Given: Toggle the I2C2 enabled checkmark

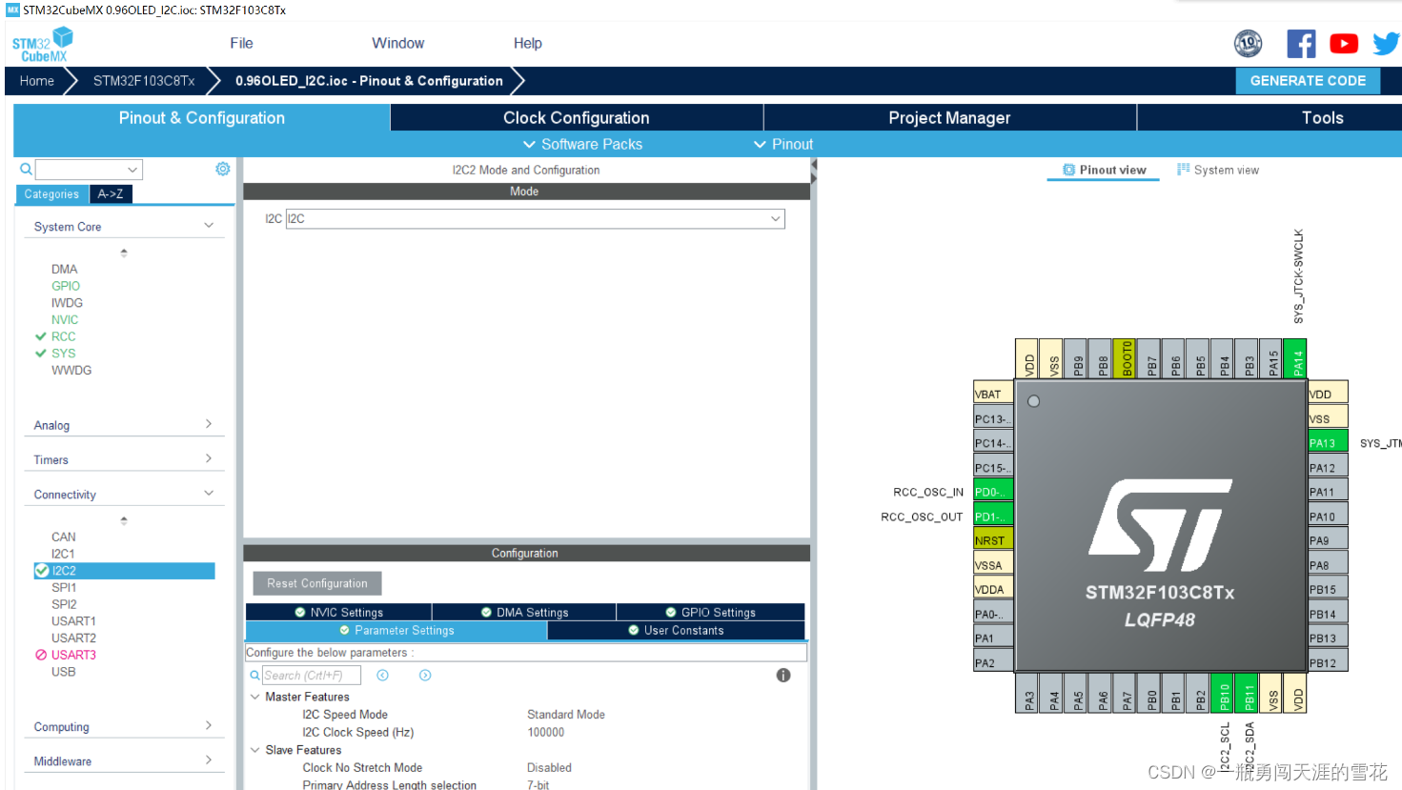Looking at the screenshot, I should [x=42, y=571].
